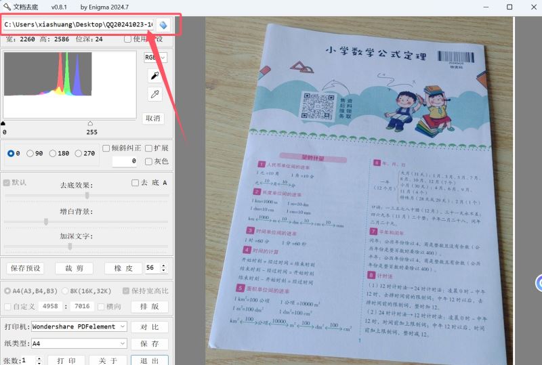542x365 pixels.
Task: Open the RGB channel dropdown
Action: [x=156, y=57]
